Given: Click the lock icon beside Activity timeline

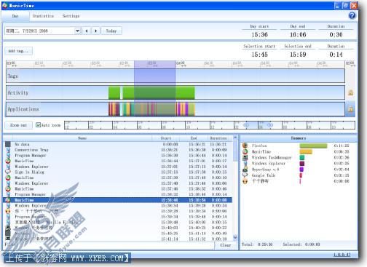Looking at the screenshot, I should click(350, 92).
